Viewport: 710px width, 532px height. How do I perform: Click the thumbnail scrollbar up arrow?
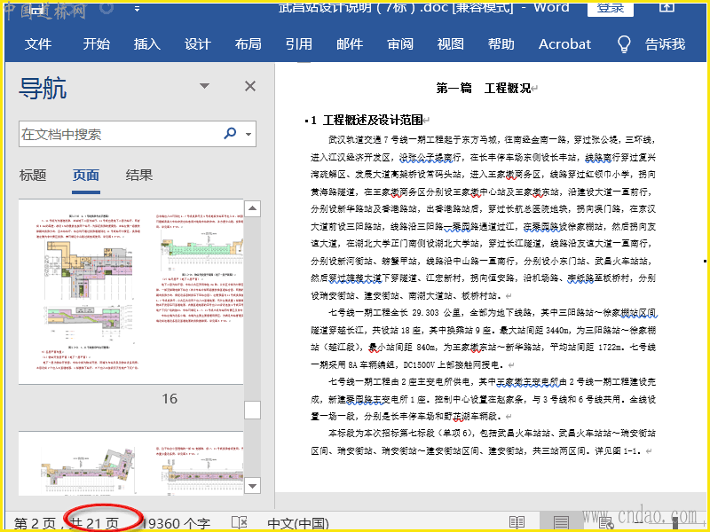click(252, 208)
